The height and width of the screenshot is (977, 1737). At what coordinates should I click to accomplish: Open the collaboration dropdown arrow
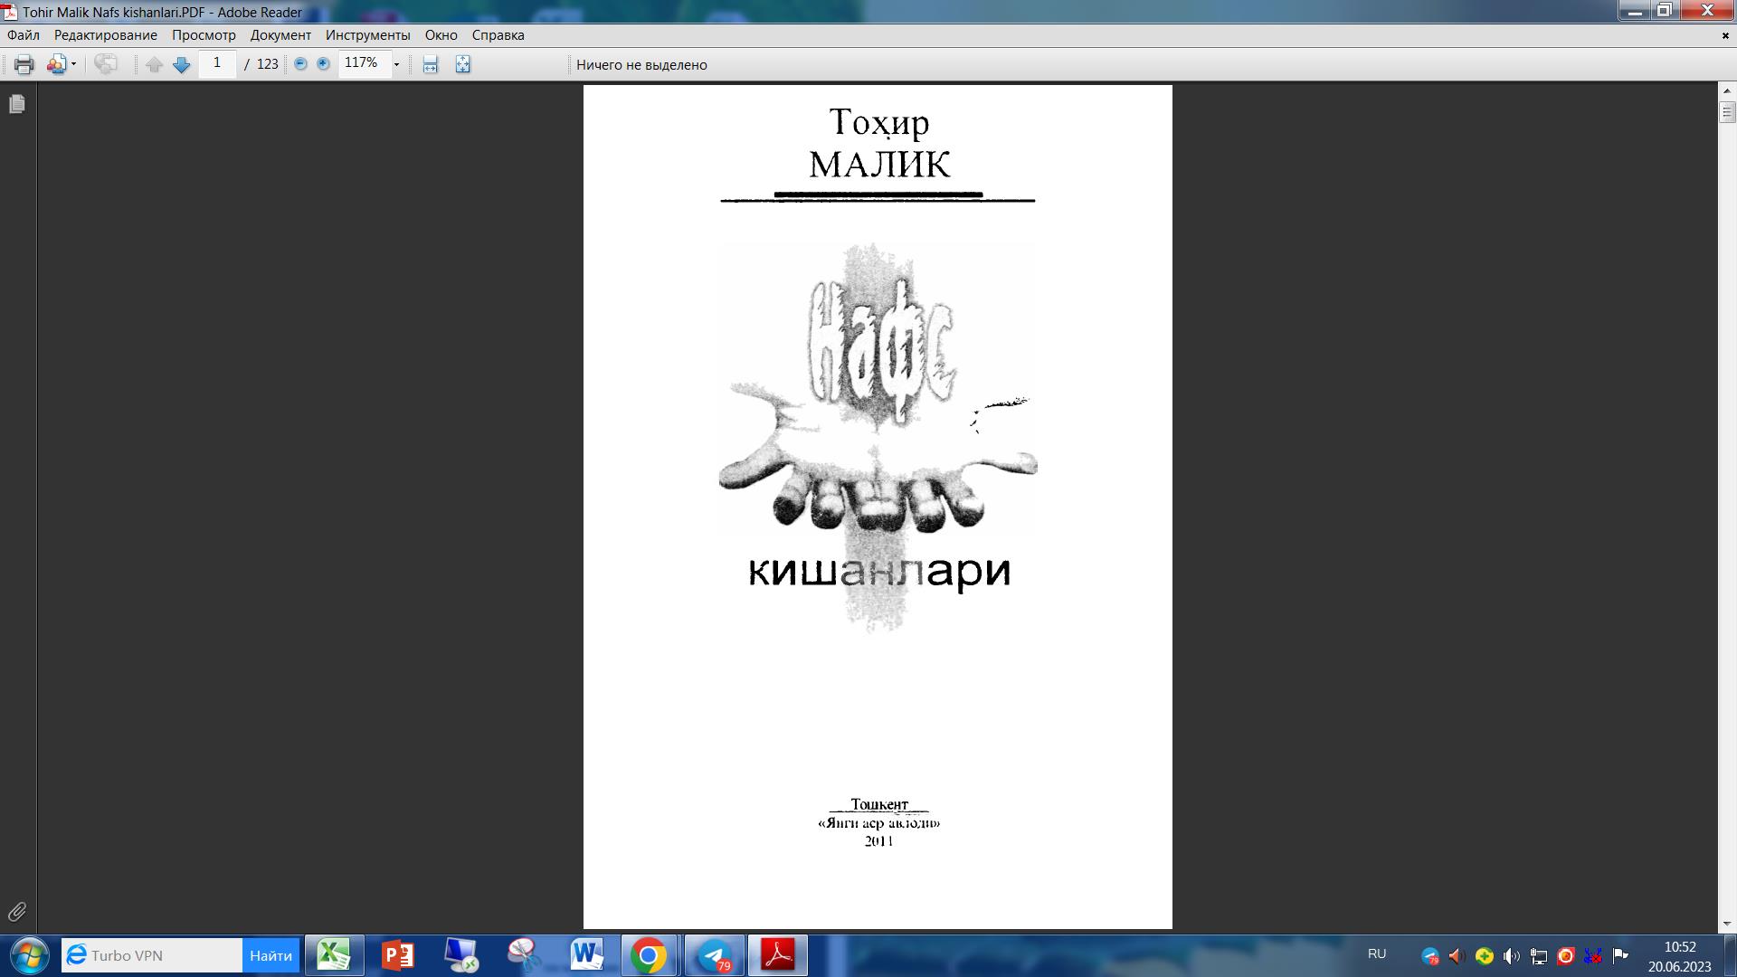pos(73,64)
